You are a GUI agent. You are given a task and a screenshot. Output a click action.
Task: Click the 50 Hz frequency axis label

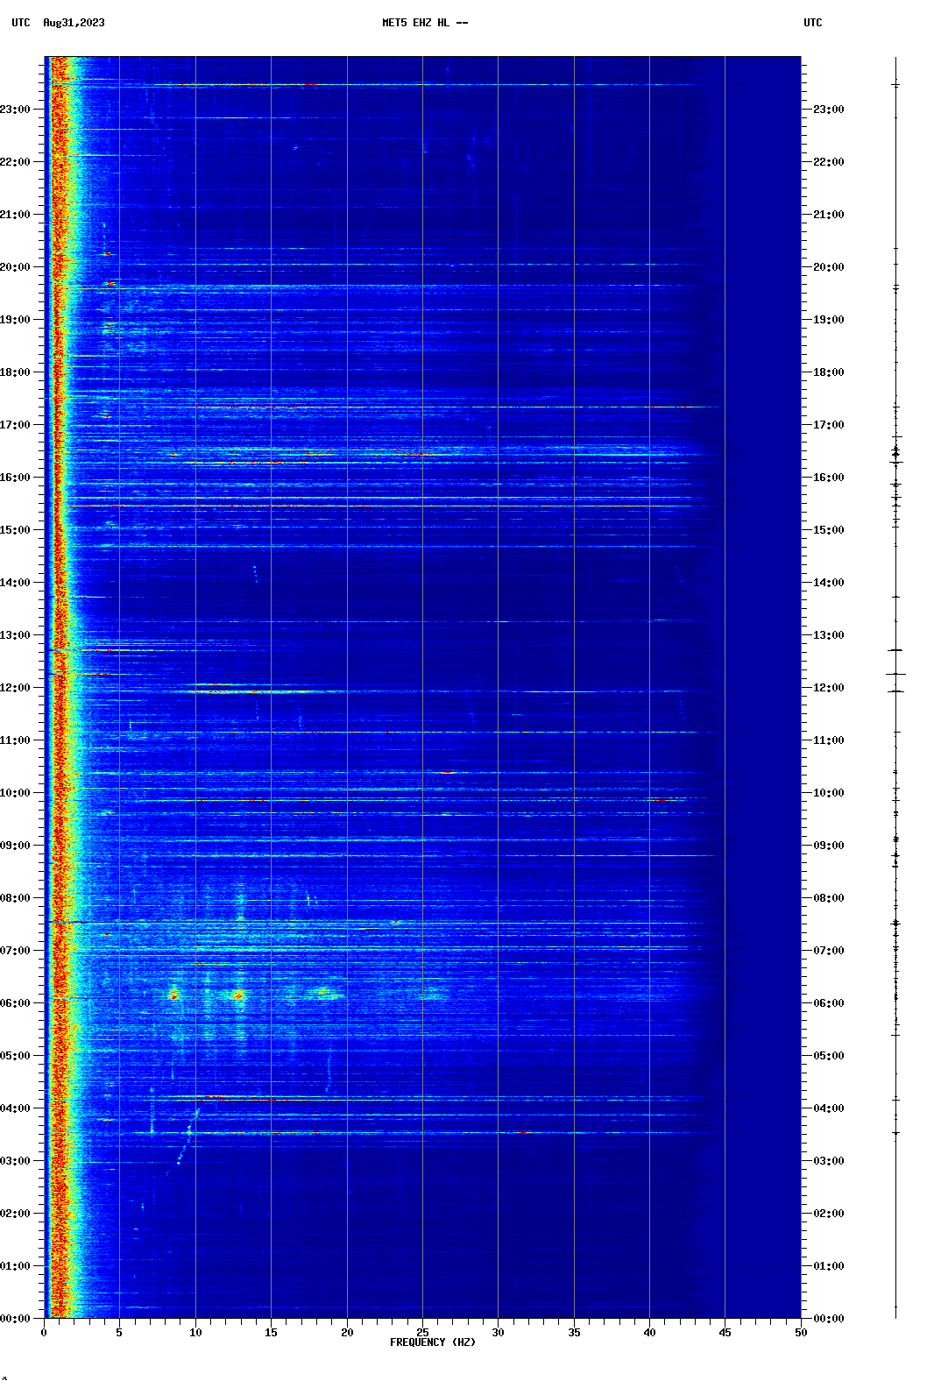pos(801,1333)
